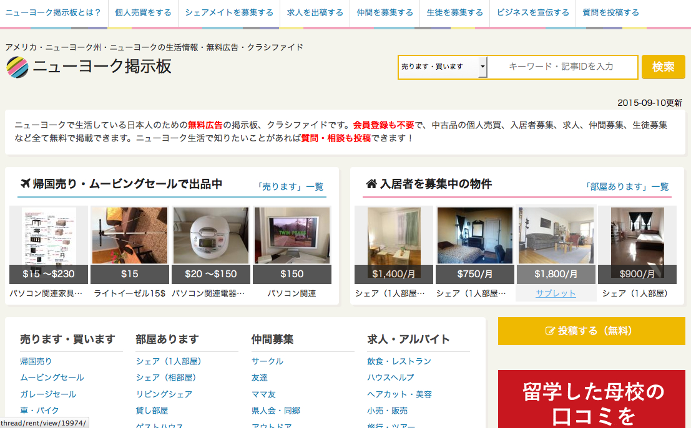
Task: Open 求人を出稿する menu item
Action: point(315,12)
